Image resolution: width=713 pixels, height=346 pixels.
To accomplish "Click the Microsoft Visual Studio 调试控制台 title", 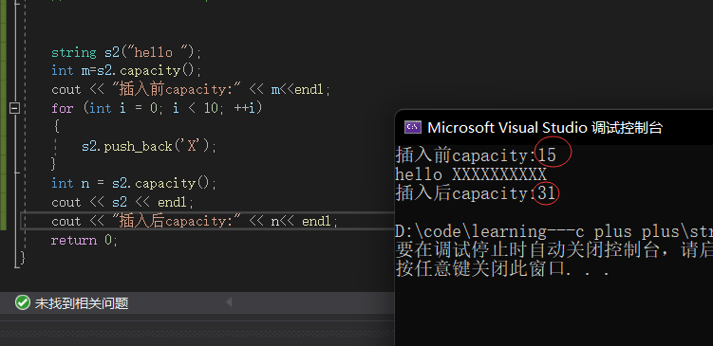I will click(545, 128).
